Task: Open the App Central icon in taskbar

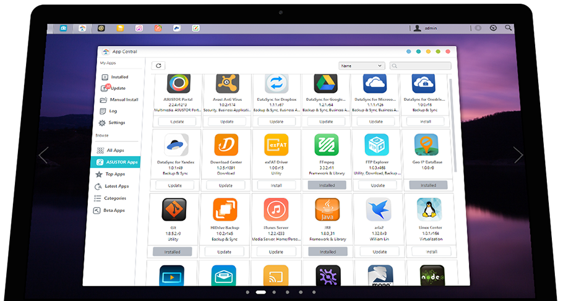Action: pyautogui.click(x=82, y=28)
